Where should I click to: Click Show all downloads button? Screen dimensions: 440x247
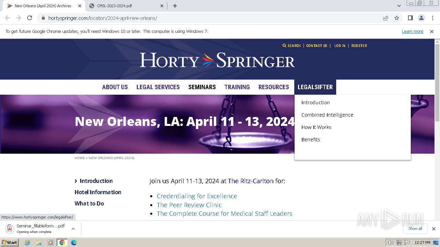[415, 229]
